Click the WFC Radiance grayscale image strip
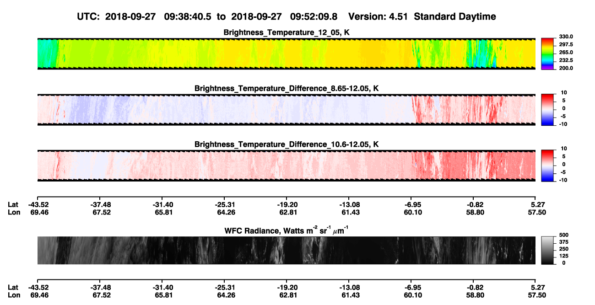Image resolution: width=595 pixels, height=305 pixels. (x=287, y=250)
